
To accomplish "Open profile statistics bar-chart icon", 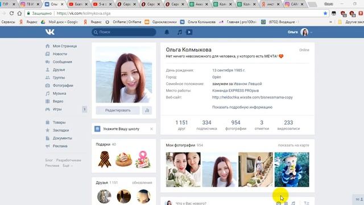I will [147, 110].
